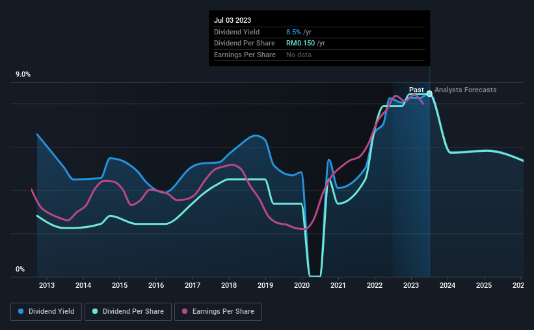Click the 0% y-axis label
534x330 pixels.
coord(20,270)
